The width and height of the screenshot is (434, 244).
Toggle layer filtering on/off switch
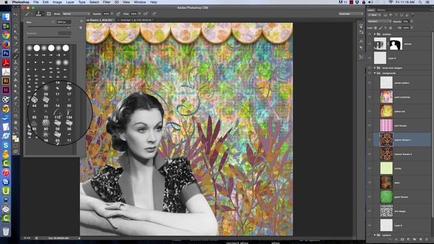[x=412, y=15]
